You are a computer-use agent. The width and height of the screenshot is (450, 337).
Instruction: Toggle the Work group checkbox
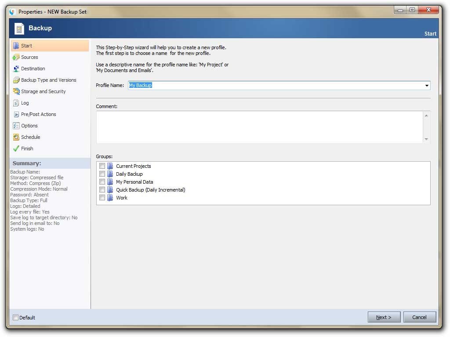tap(102, 198)
